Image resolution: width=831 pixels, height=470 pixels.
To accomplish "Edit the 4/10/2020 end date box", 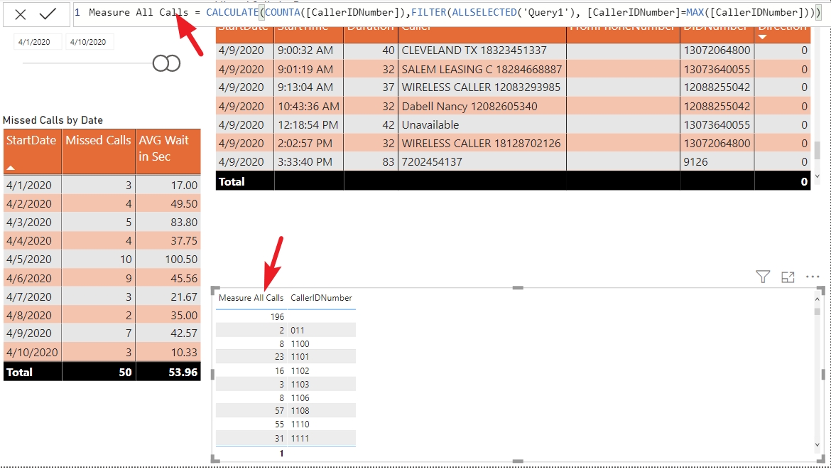I will (89, 42).
